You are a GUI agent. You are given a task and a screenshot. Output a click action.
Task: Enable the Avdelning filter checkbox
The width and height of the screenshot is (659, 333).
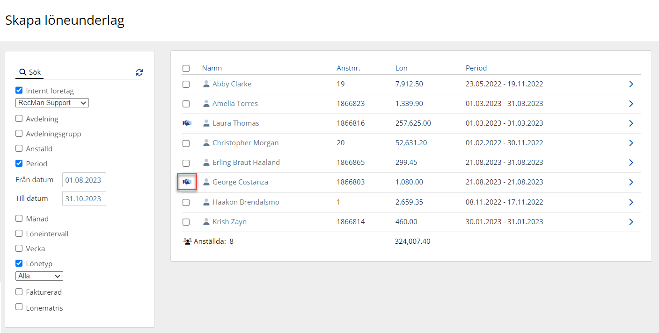(x=19, y=119)
